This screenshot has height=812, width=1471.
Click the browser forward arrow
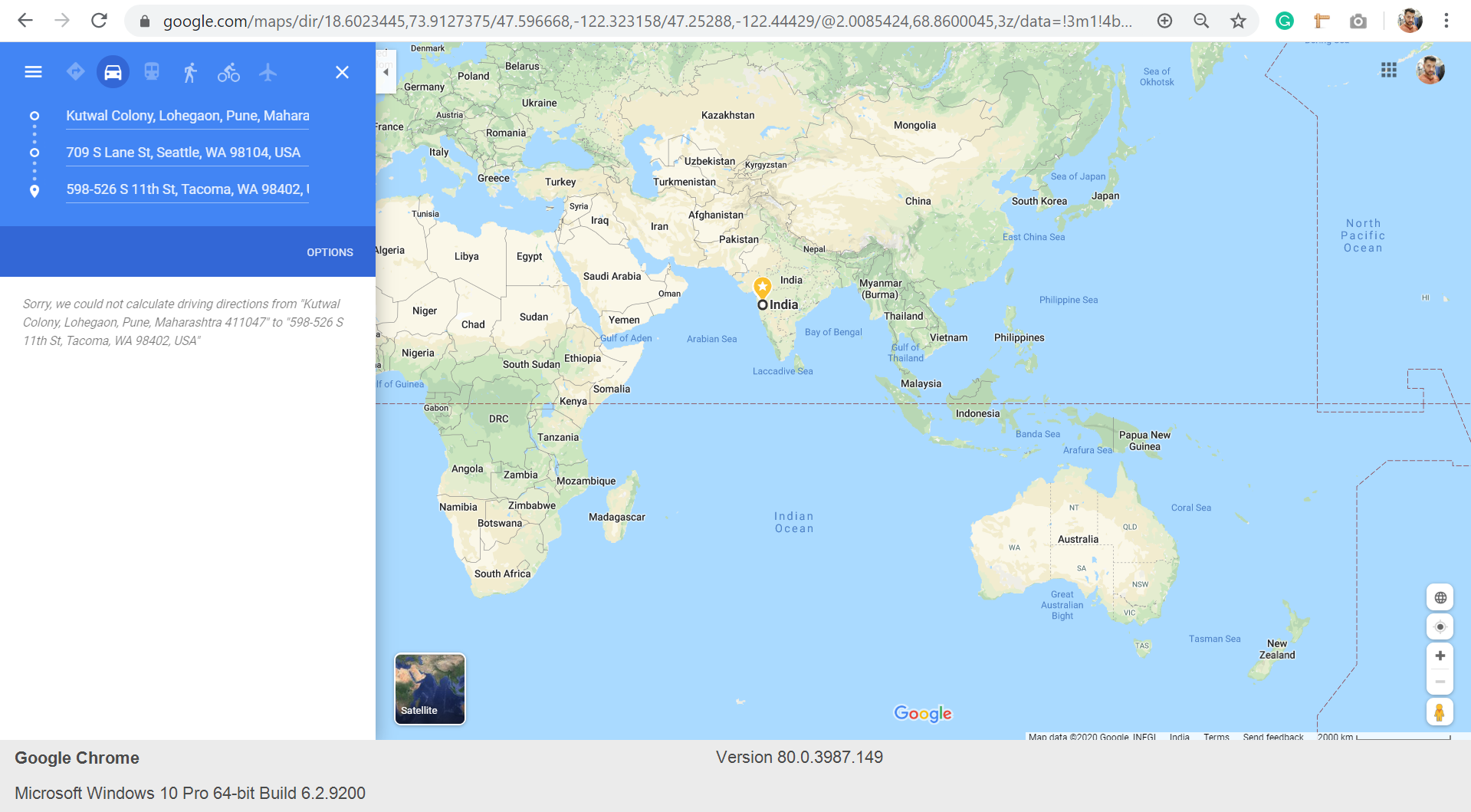pyautogui.click(x=62, y=21)
